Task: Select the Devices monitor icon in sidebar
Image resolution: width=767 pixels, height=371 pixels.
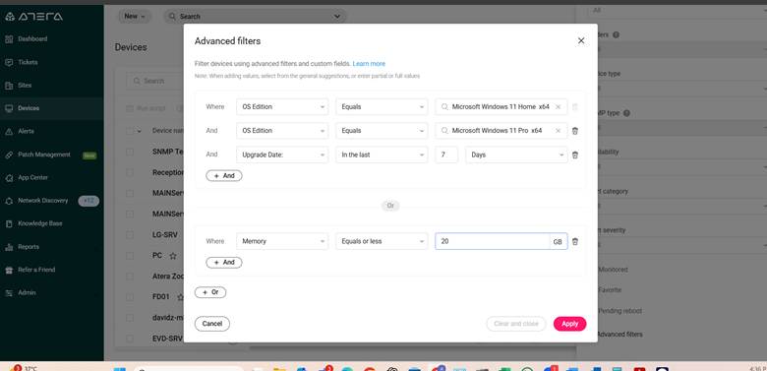Action: point(9,108)
